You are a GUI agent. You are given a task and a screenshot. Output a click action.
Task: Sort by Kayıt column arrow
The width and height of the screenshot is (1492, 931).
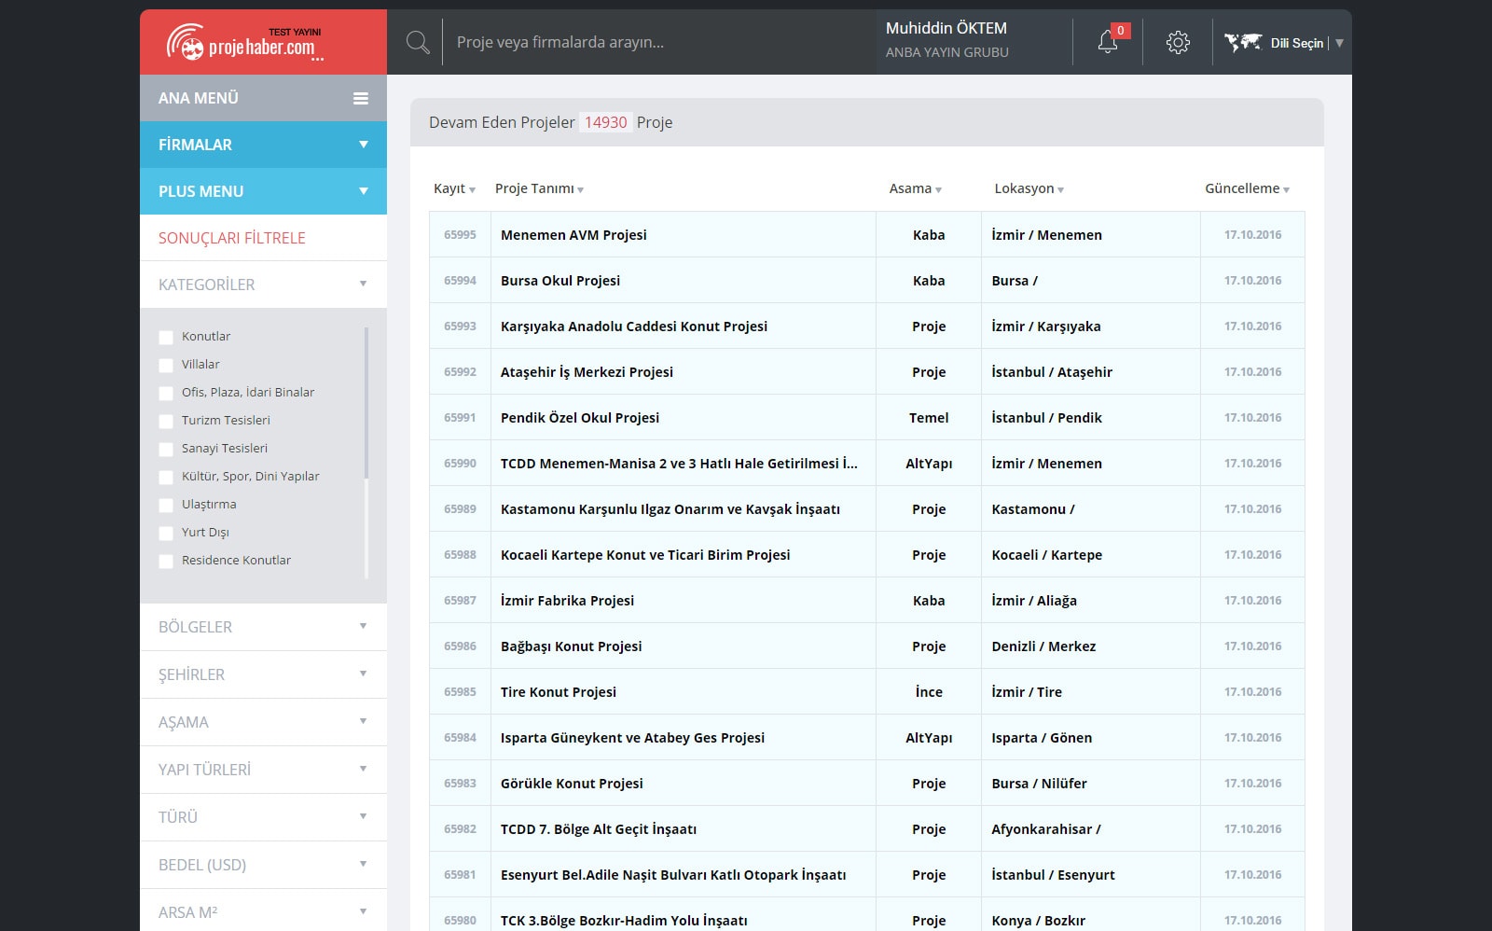(x=472, y=189)
